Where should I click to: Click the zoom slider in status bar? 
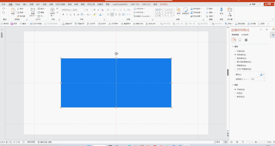[256, 142]
